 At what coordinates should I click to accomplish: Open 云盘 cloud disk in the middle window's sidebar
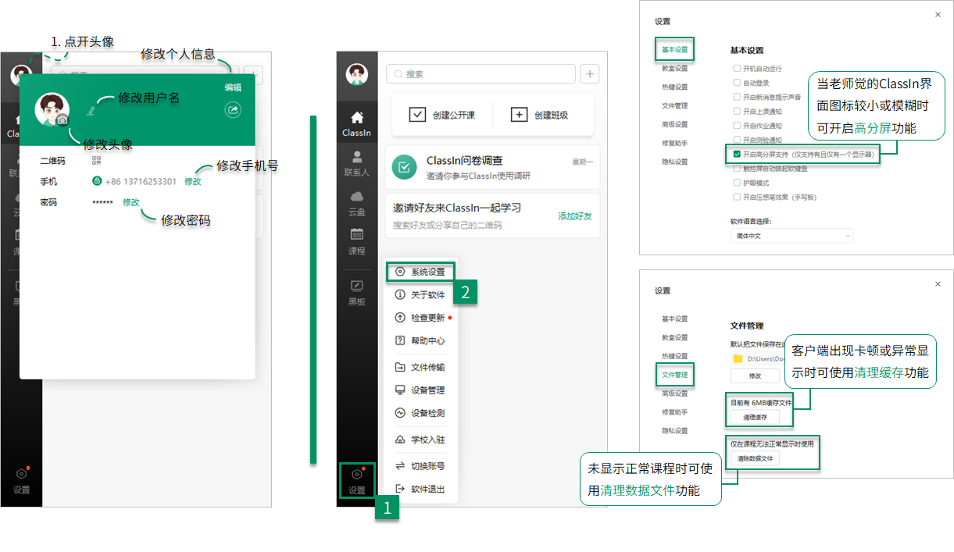pyautogui.click(x=357, y=203)
